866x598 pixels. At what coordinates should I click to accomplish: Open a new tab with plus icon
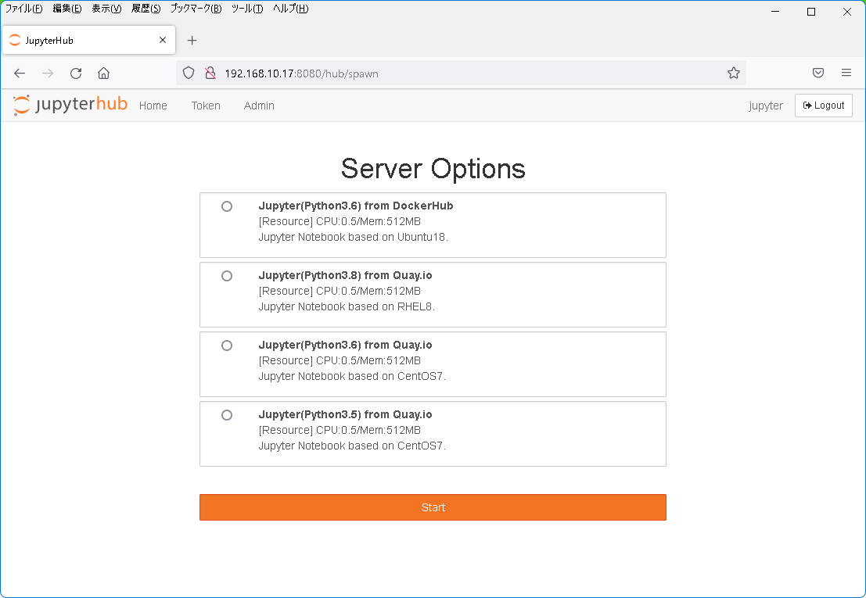(x=192, y=41)
